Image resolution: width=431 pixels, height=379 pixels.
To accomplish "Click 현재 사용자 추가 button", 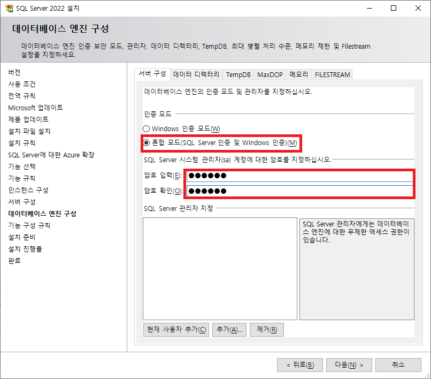I will [x=176, y=330].
